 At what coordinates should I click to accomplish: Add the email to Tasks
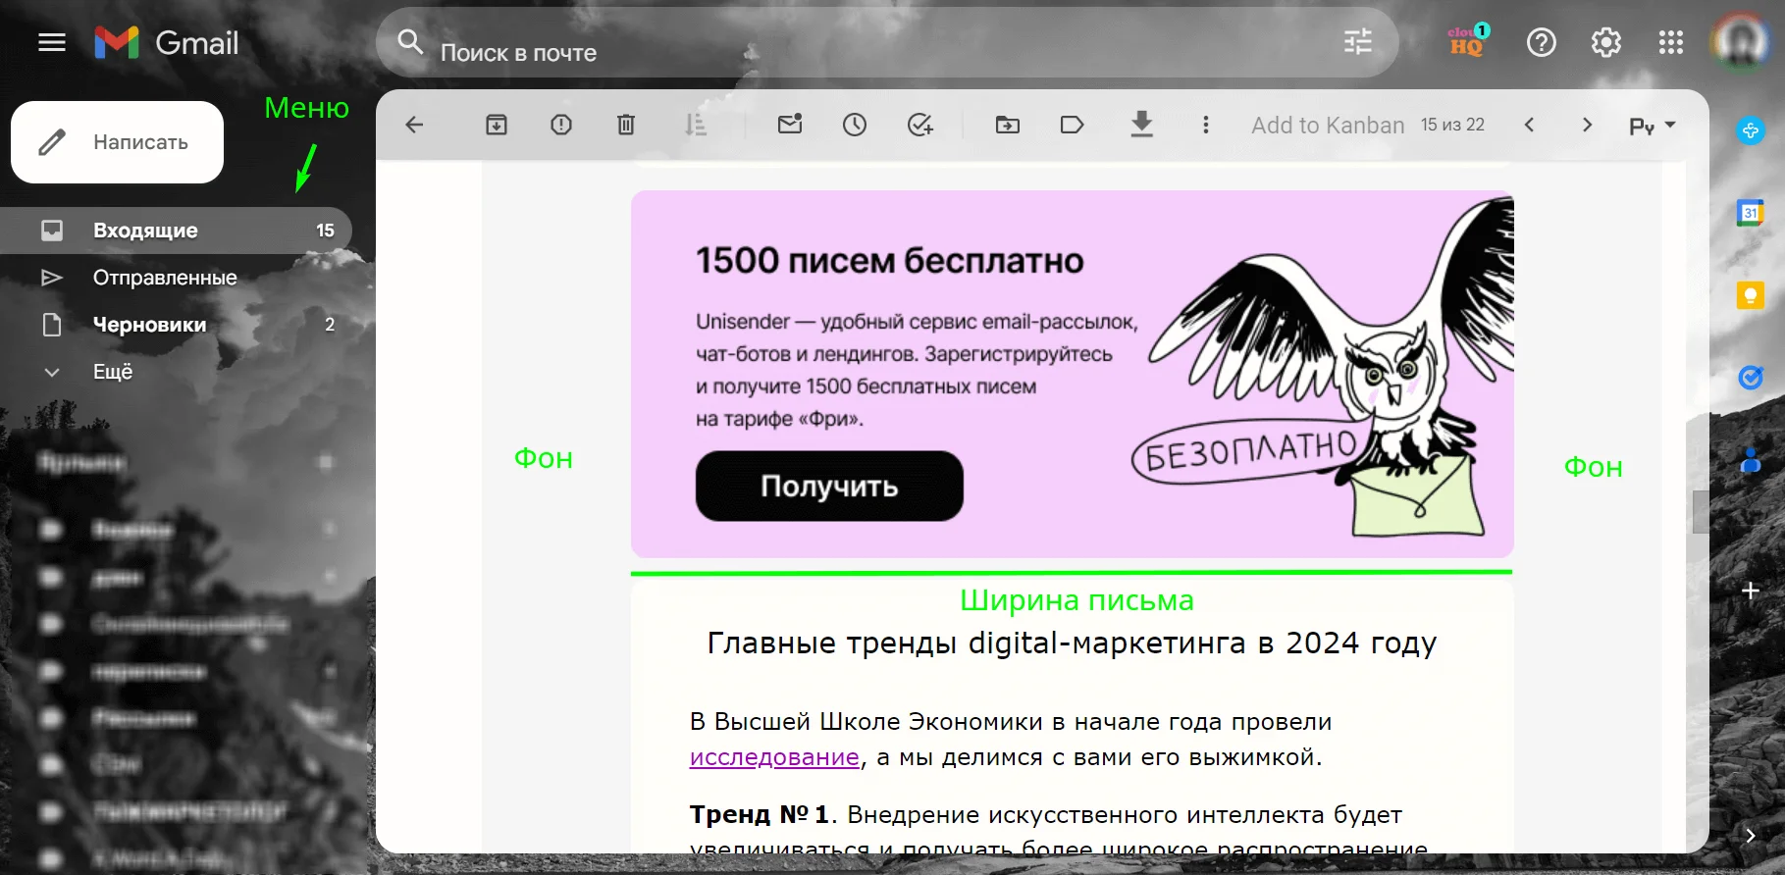(919, 125)
